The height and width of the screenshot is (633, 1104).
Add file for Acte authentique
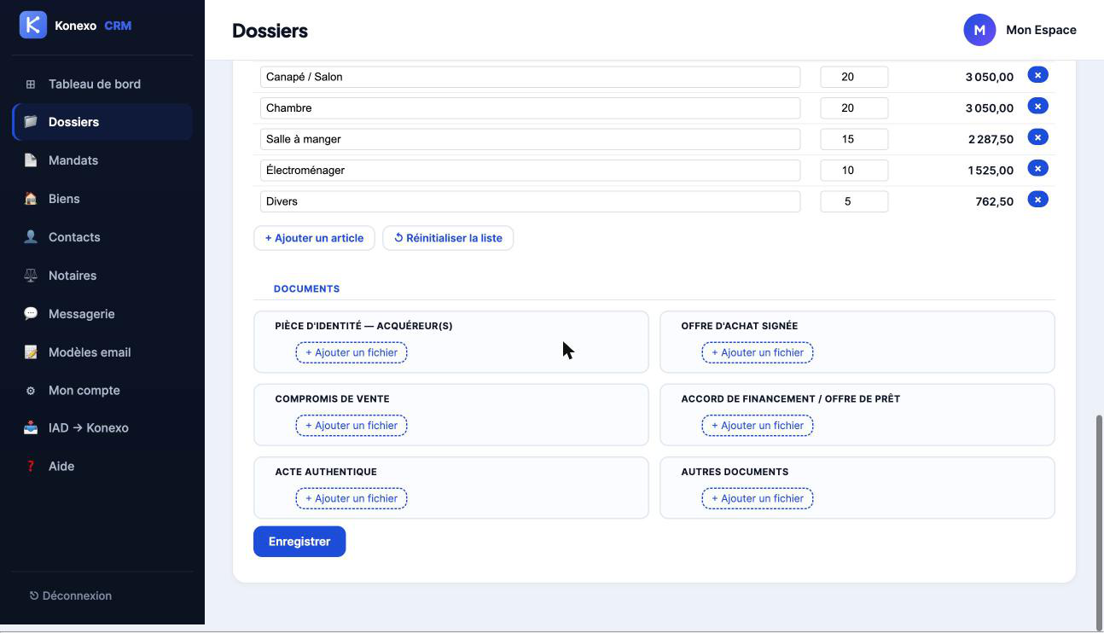click(x=352, y=498)
